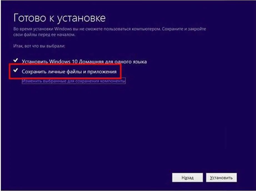Click the Сохраните и закройте sentence
The image size is (256, 191).
[x=184, y=29]
